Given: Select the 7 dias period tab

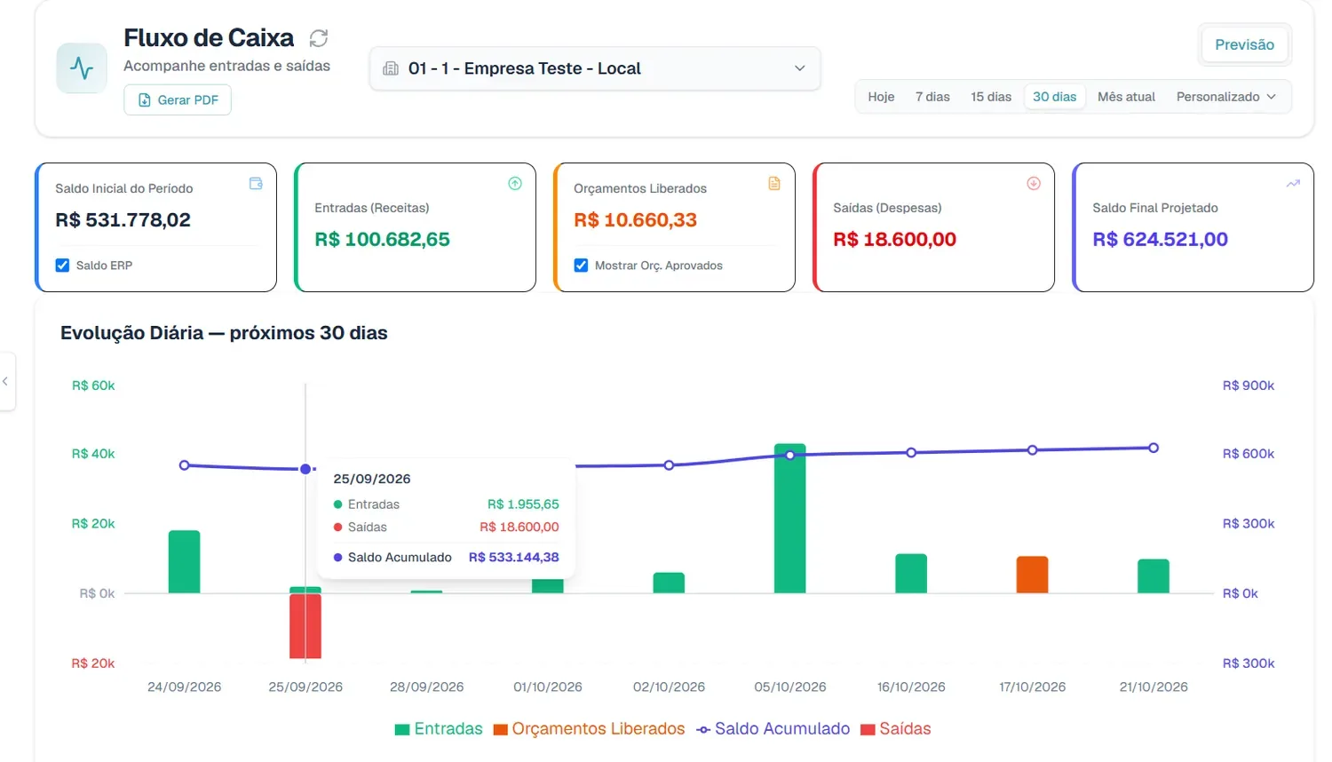Looking at the screenshot, I should pyautogui.click(x=932, y=97).
